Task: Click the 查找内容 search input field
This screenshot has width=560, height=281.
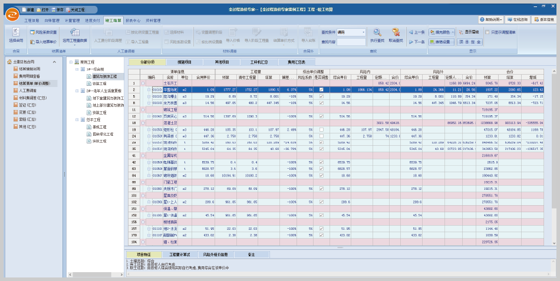Action: (351, 42)
